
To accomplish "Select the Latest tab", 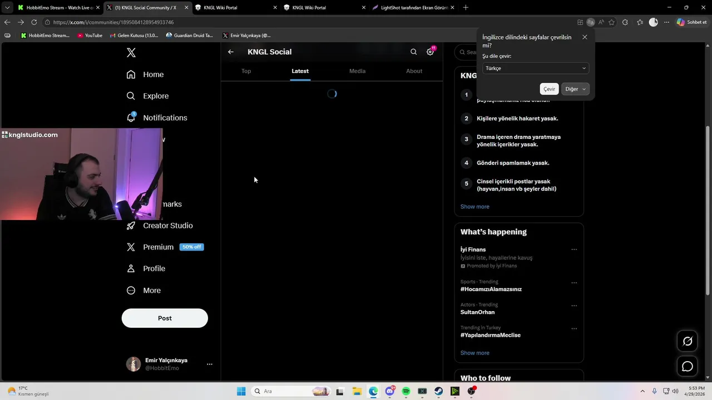I will (300, 71).
